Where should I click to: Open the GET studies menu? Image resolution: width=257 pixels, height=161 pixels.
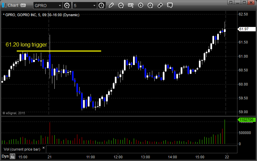[x=131, y=5]
